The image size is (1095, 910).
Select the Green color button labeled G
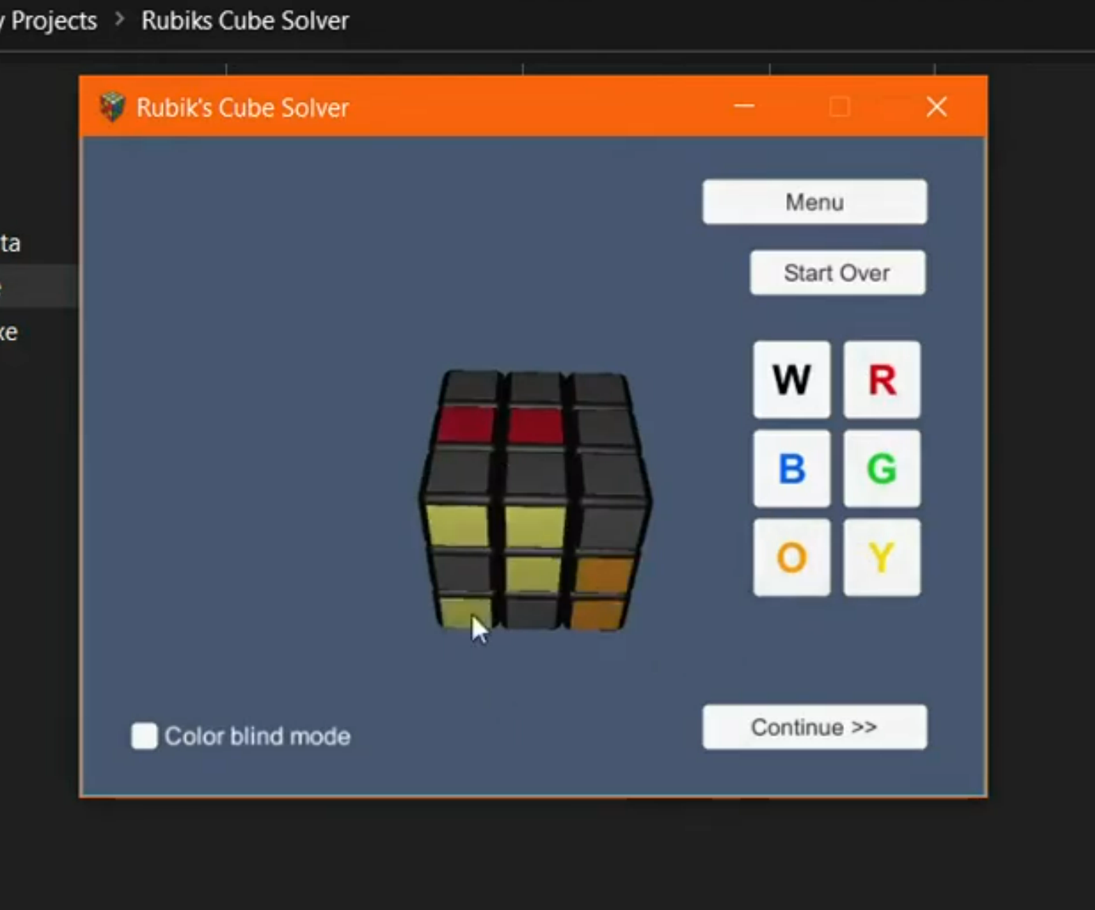coord(882,469)
